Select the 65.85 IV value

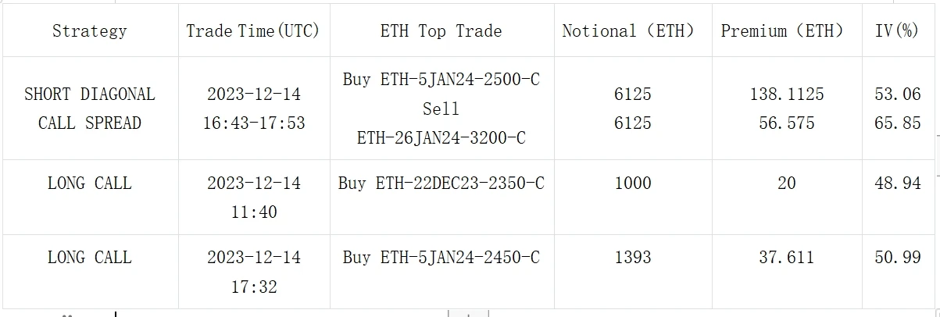[898, 123]
